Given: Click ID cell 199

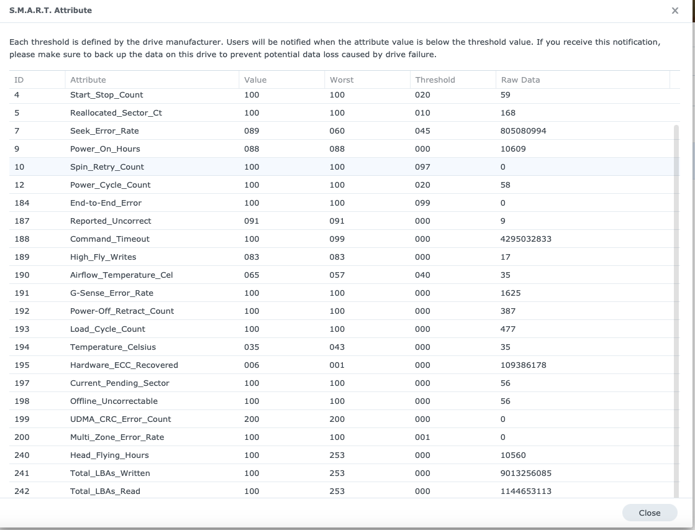Looking at the screenshot, I should 22,419.
